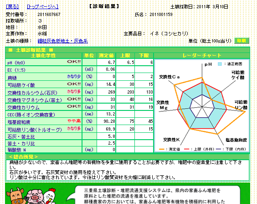Viewport: 257px width, 204px height.
Task: Click the 戻る back link
Action: click(x=12, y=7)
